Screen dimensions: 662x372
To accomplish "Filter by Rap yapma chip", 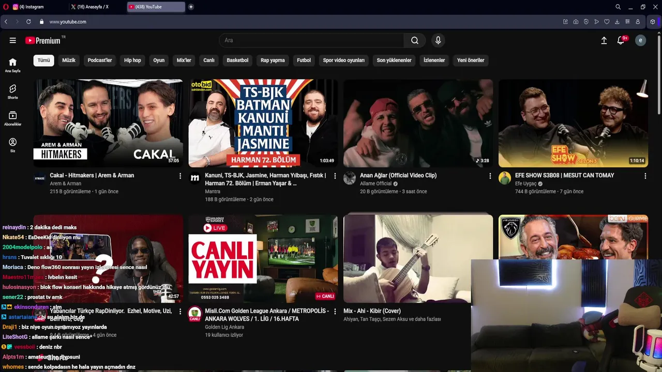I will click(x=273, y=60).
